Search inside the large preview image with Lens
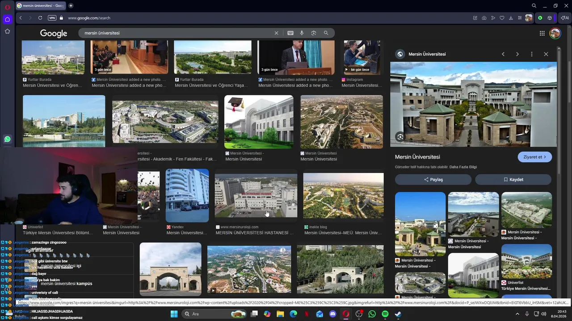 400,137
